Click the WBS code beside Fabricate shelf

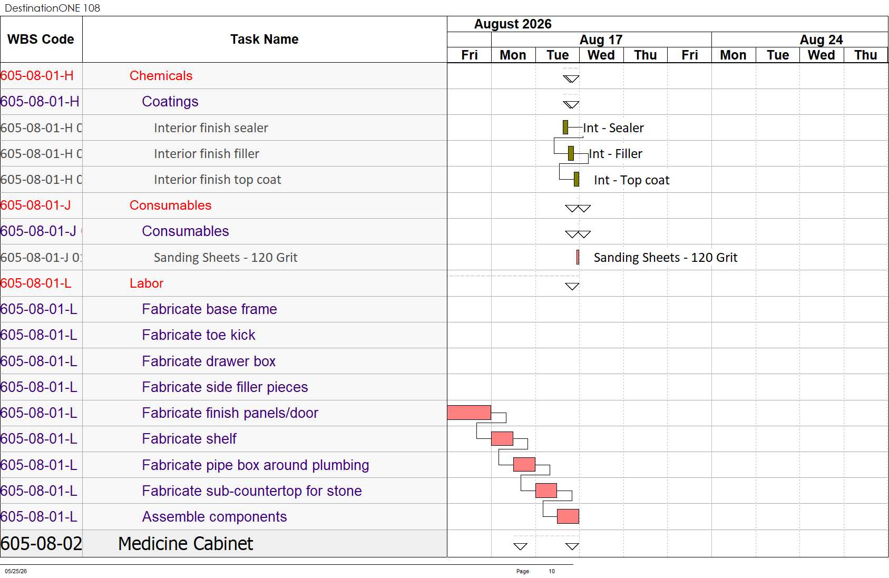point(39,439)
